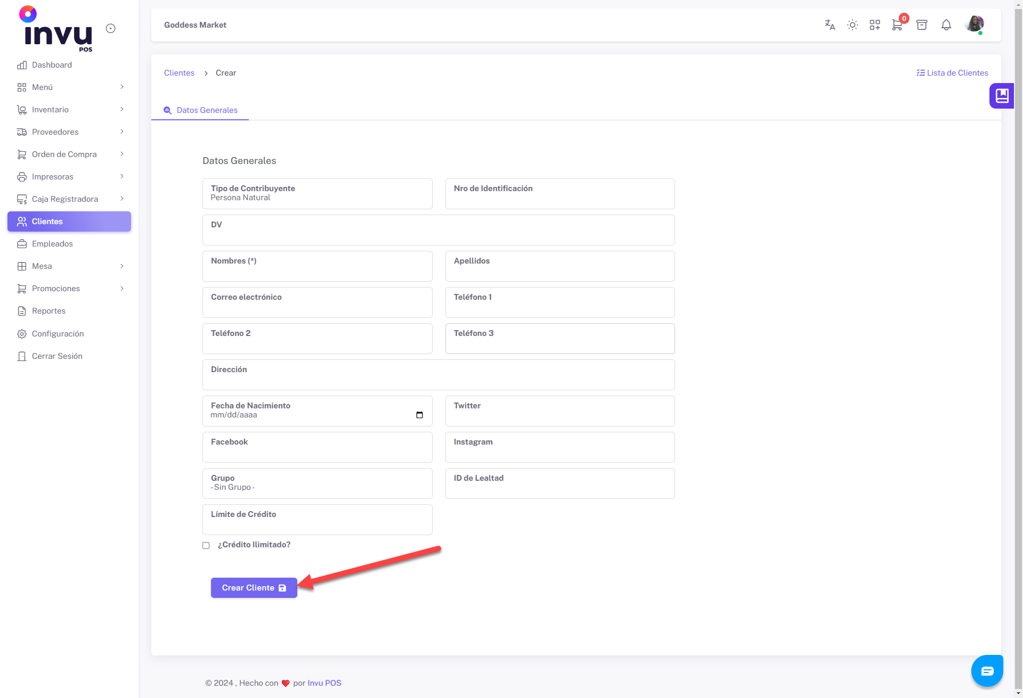
Task: Open the Tipo de Contribuyente dropdown
Action: 317,194
